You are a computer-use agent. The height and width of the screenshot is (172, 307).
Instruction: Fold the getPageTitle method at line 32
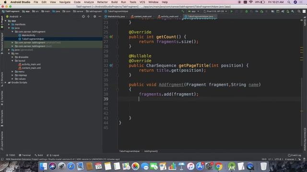[117, 65]
